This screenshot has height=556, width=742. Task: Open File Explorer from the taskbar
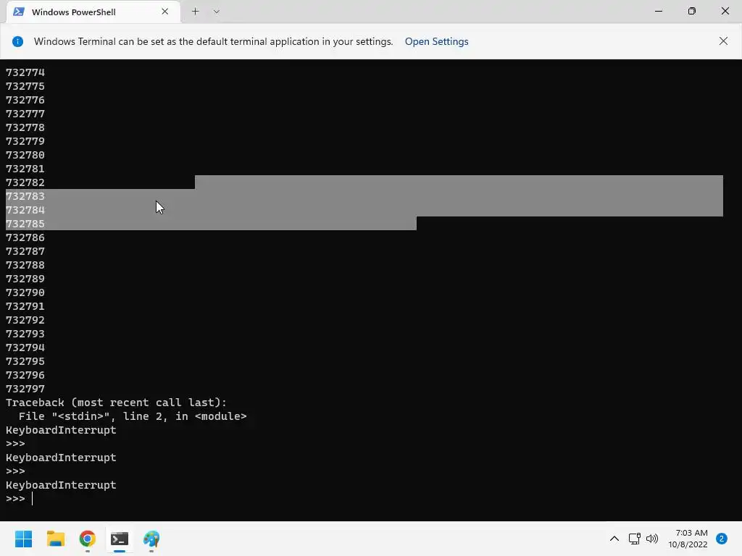pyautogui.click(x=56, y=539)
